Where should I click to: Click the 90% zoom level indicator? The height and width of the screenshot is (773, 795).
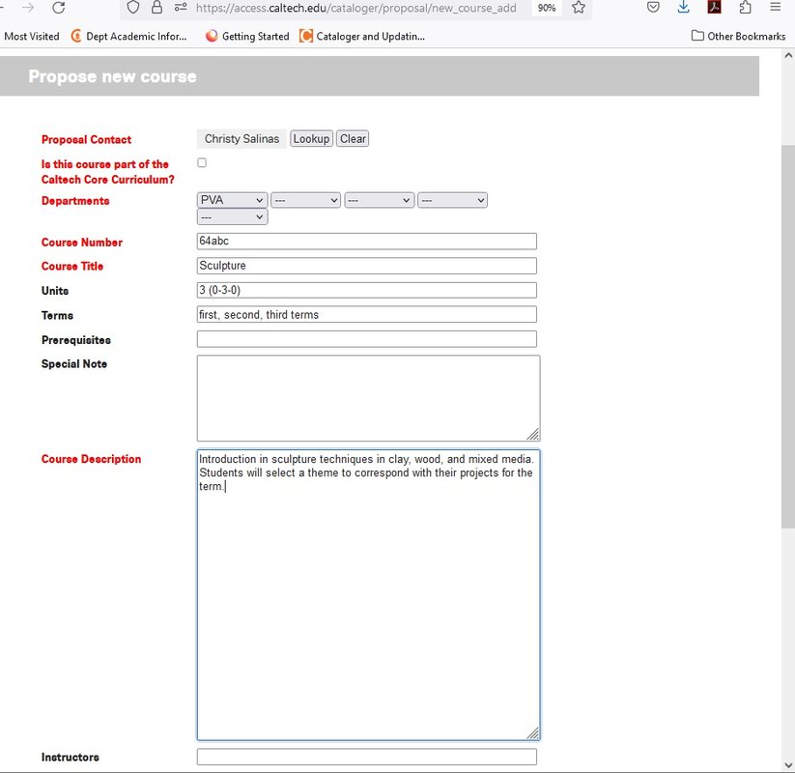coord(547,8)
